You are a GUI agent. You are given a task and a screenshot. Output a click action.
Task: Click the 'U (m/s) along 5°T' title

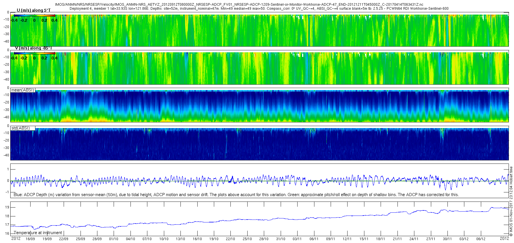34,10
